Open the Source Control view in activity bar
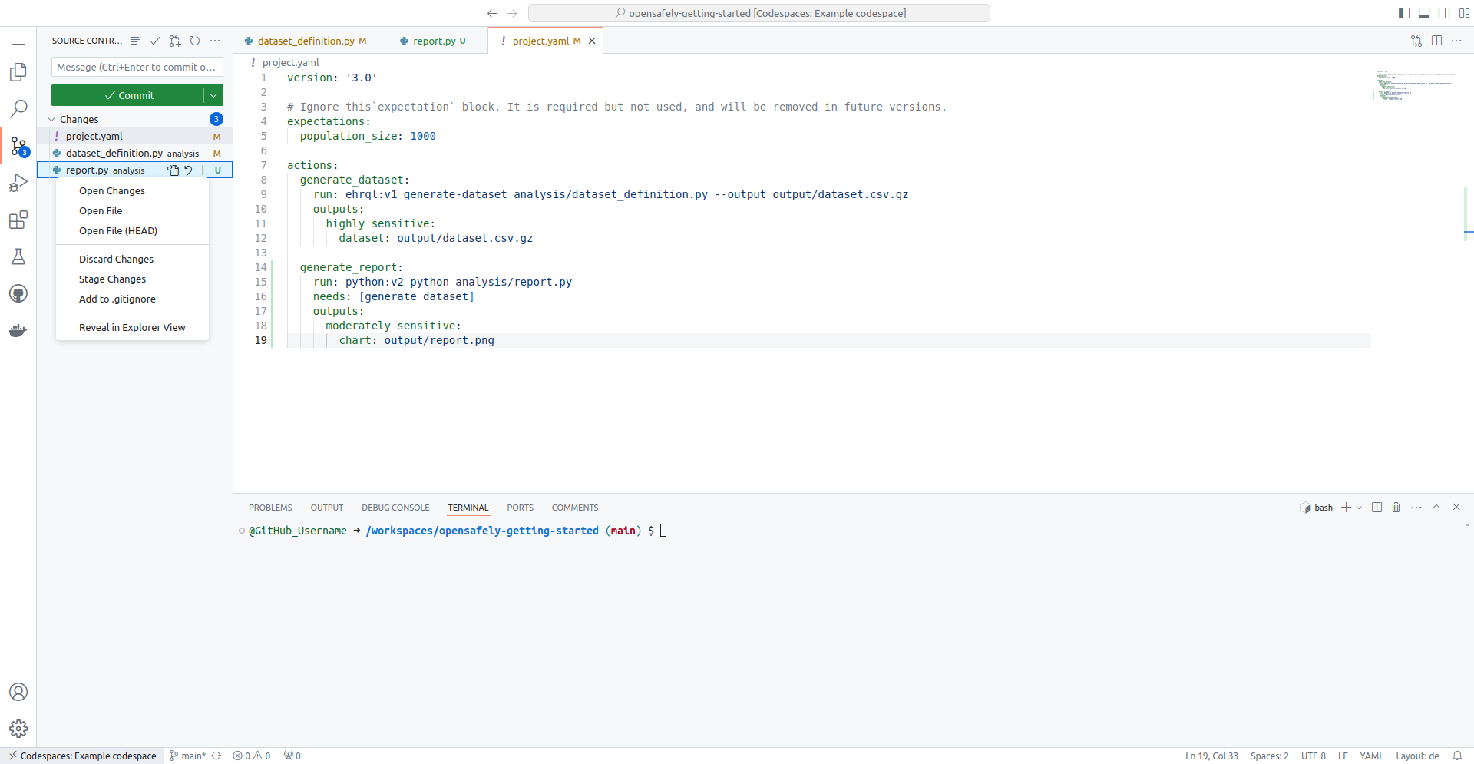Screen dimensions: 1474x764 coord(18,146)
